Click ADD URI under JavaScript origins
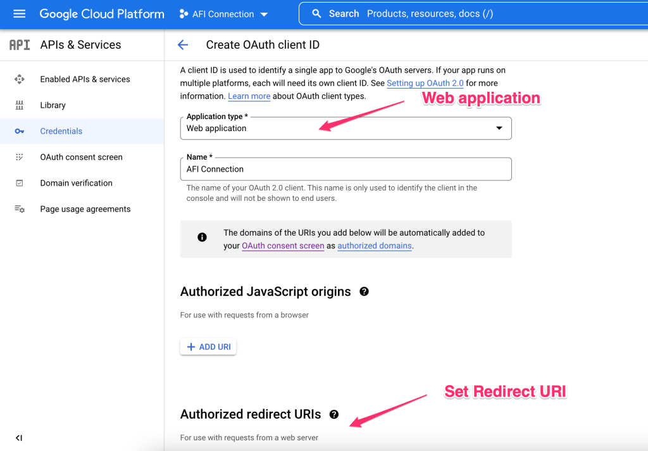 tap(208, 346)
